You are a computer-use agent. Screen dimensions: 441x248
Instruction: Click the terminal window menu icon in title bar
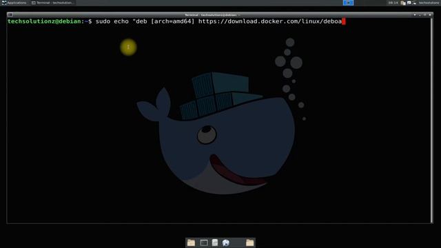pyautogui.click(x=10, y=14)
